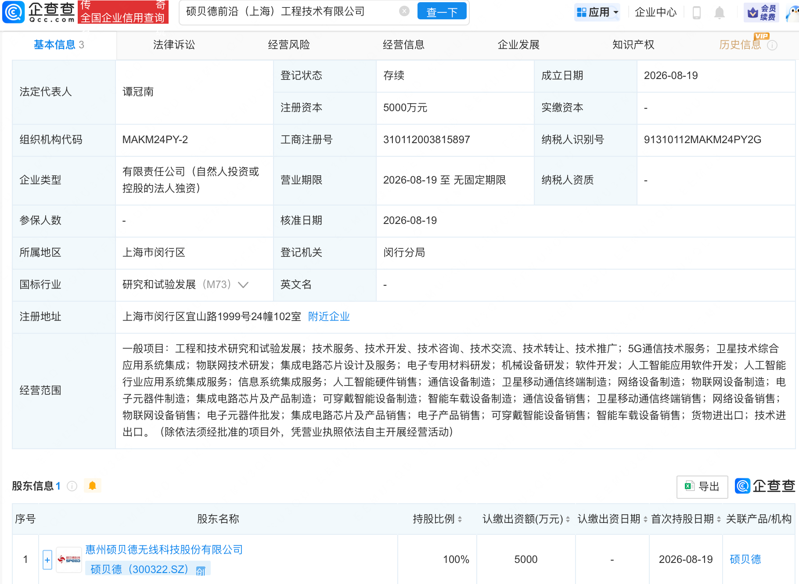Click the info icon beside 历史信息
799x584 pixels.
click(x=772, y=45)
